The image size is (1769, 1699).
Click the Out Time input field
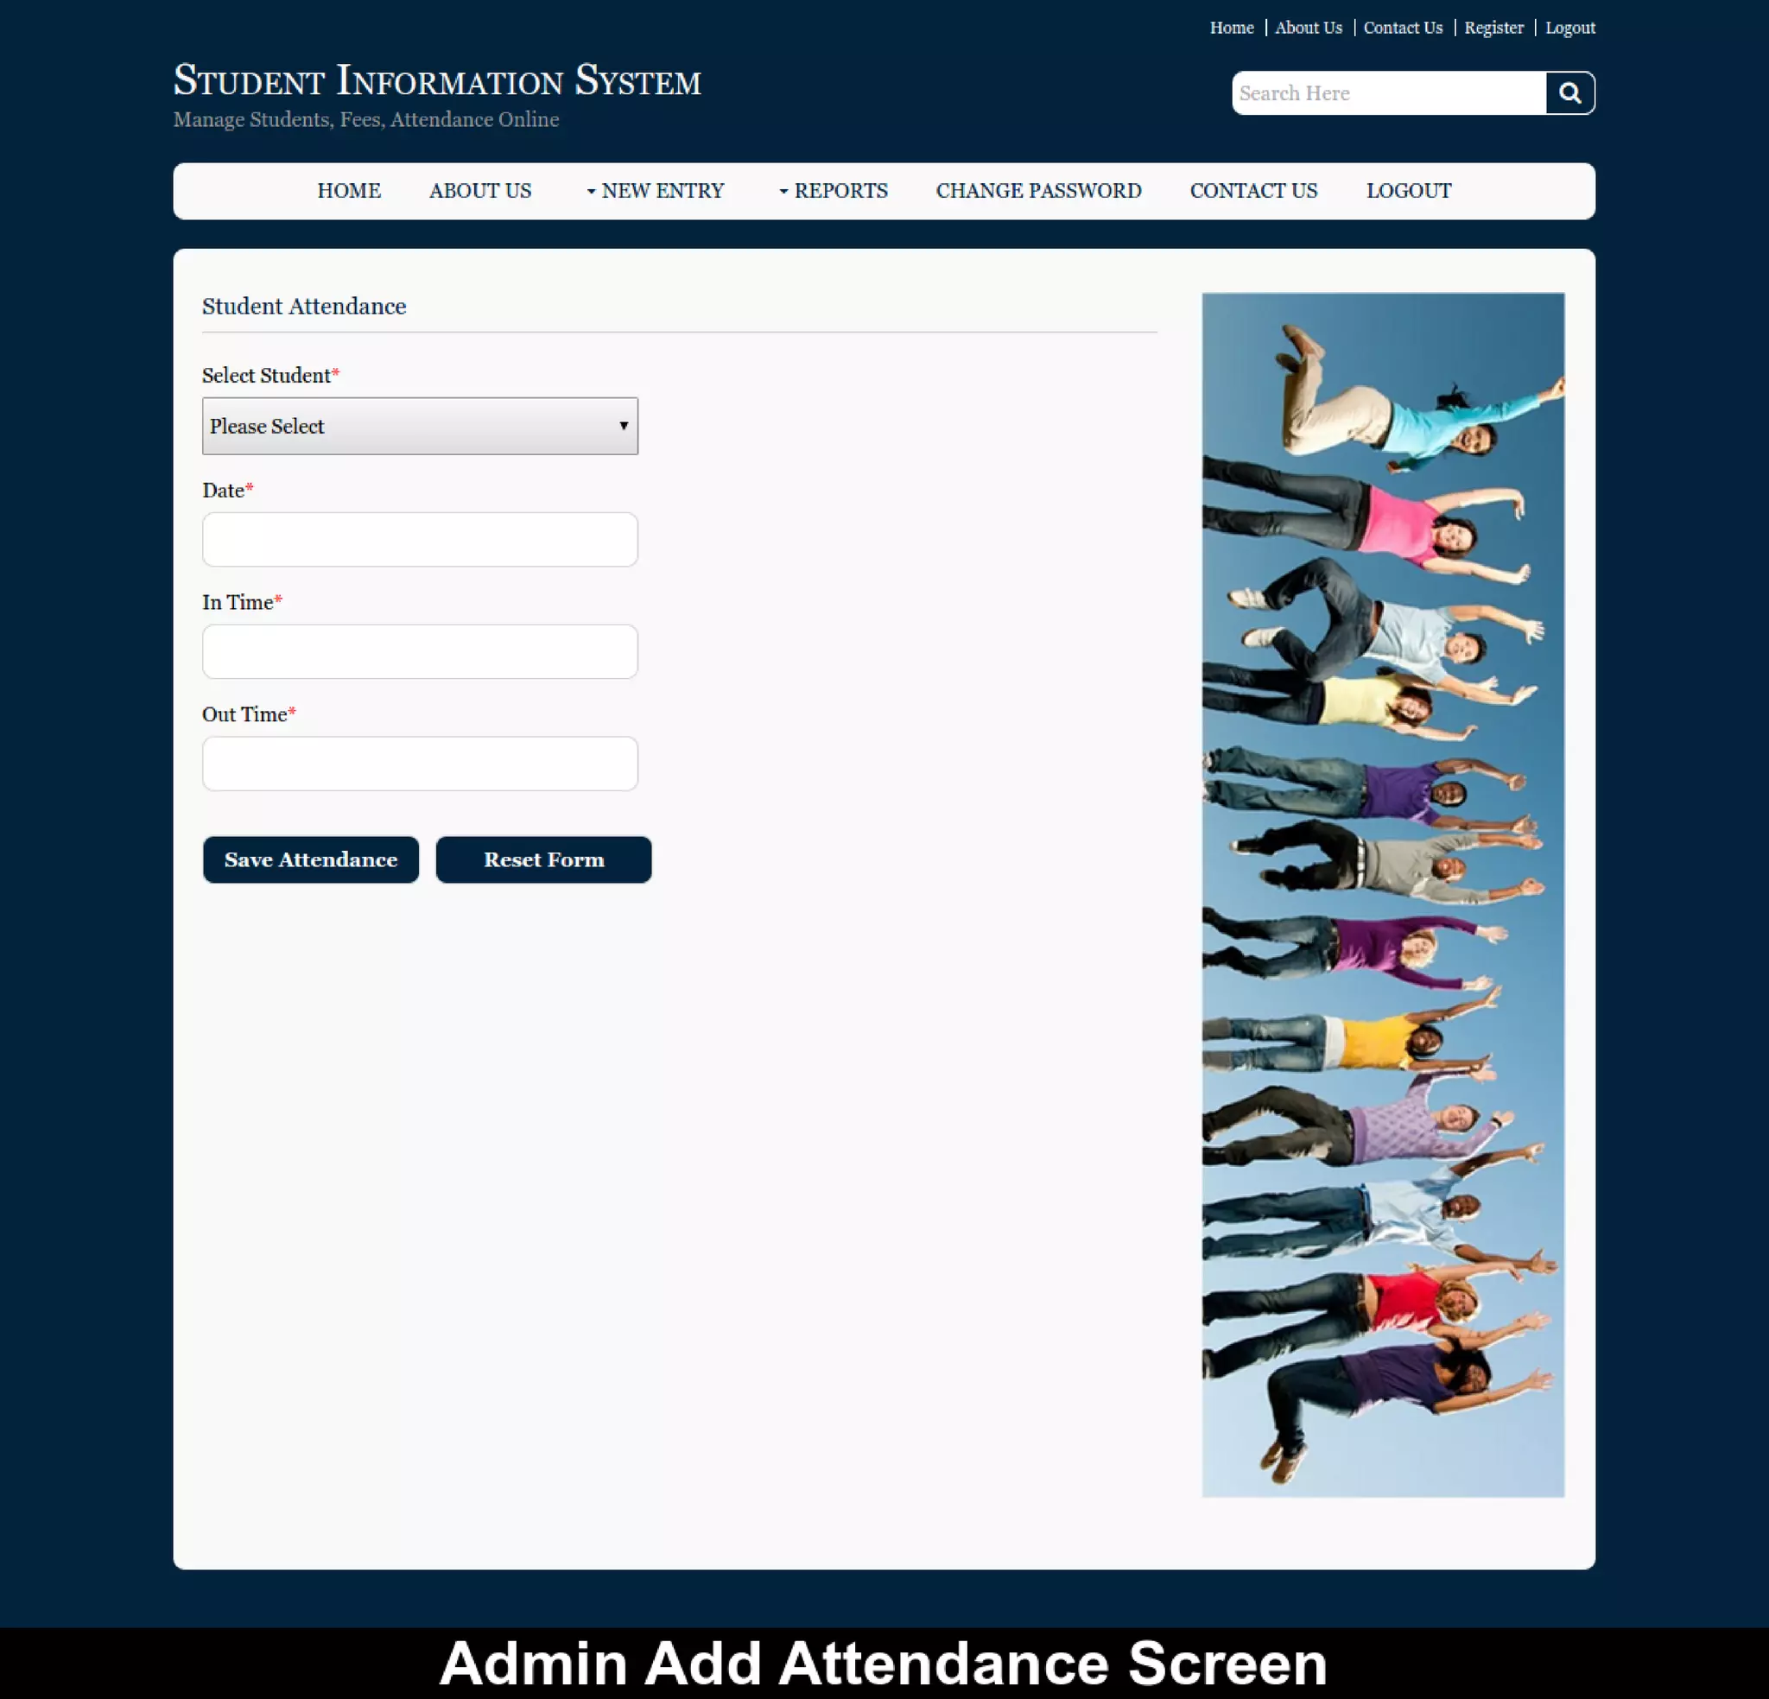coord(420,764)
